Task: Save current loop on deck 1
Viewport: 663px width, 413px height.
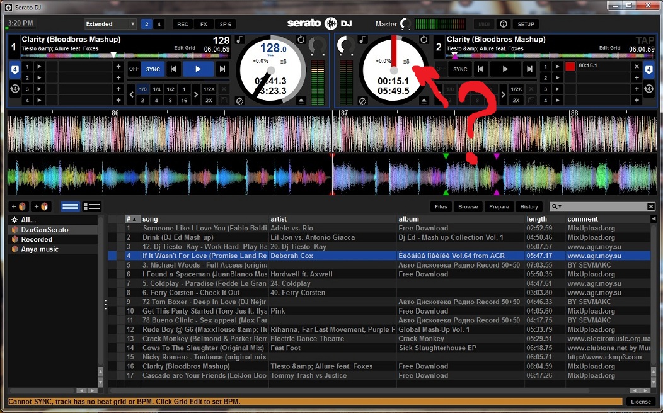Action: coord(224,100)
